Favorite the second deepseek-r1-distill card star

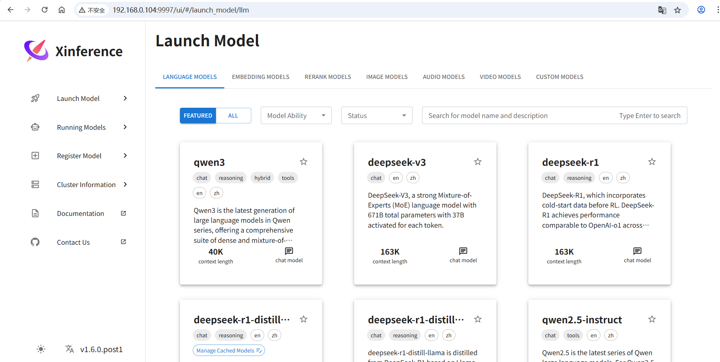coord(478,319)
